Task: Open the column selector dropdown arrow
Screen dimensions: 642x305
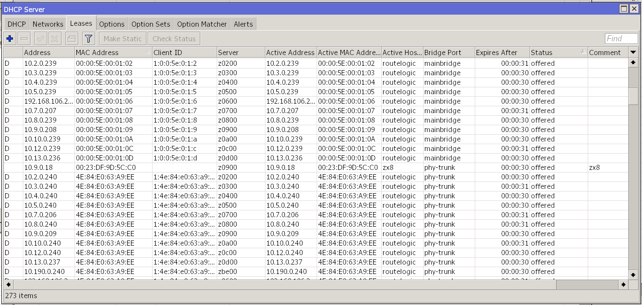Action: (633, 52)
